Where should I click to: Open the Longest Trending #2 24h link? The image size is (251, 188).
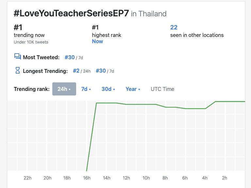[76, 71]
